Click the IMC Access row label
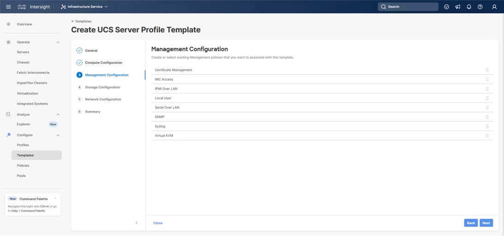This screenshot has width=504, height=236. [164, 79]
